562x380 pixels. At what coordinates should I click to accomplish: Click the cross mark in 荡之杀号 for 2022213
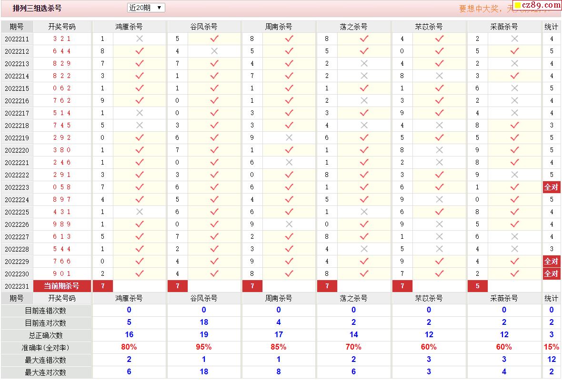pos(364,63)
